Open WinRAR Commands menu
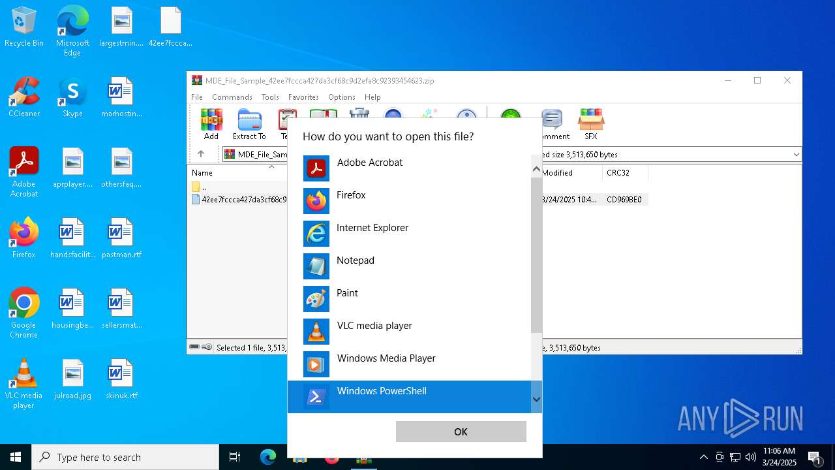835x470 pixels. [x=232, y=97]
